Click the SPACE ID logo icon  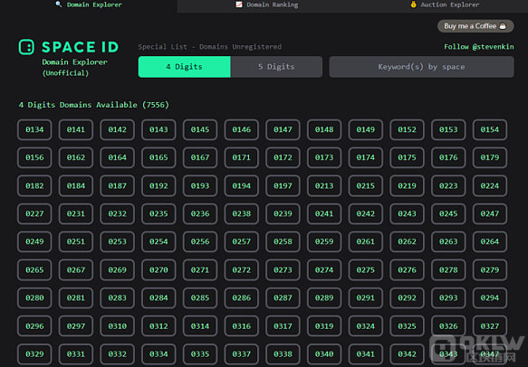pyautogui.click(x=26, y=47)
